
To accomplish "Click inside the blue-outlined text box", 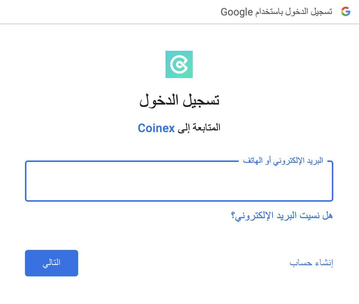I will pyautogui.click(x=179, y=181).
